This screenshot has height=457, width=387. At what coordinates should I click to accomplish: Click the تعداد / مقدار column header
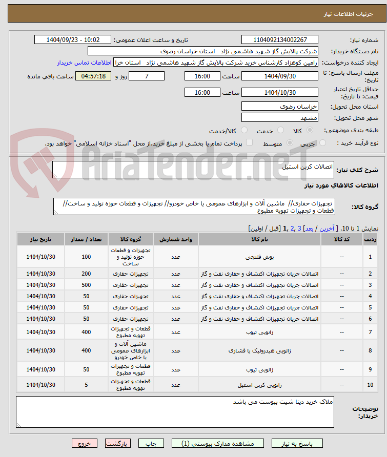(x=86, y=239)
